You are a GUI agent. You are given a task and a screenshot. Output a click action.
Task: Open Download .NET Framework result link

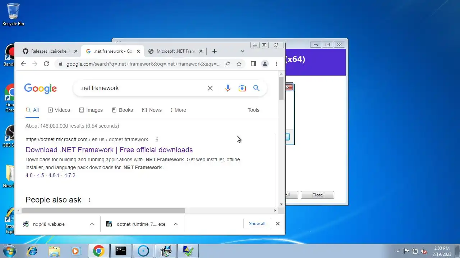[x=109, y=150]
